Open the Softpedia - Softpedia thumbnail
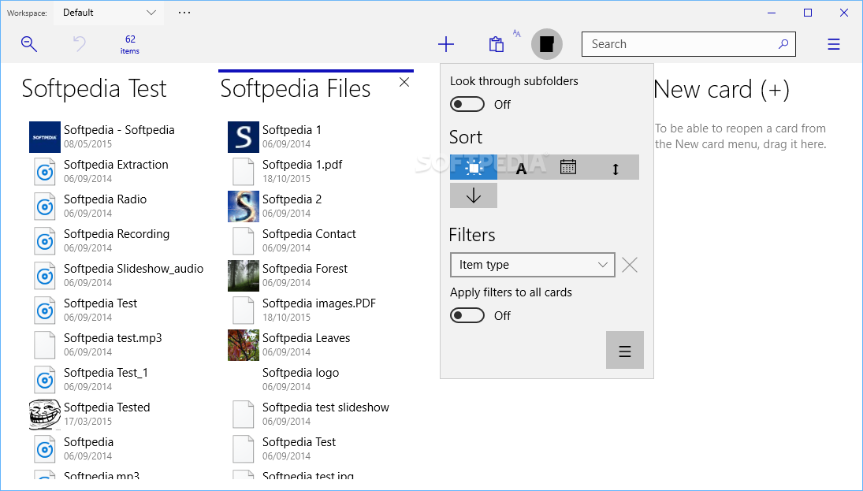Screen dimensions: 863x491 click(45, 136)
